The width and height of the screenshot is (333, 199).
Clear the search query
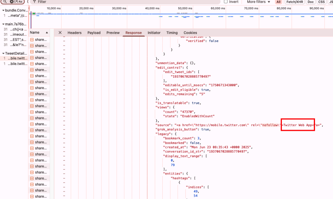pyautogui.click(x=12, y=2)
